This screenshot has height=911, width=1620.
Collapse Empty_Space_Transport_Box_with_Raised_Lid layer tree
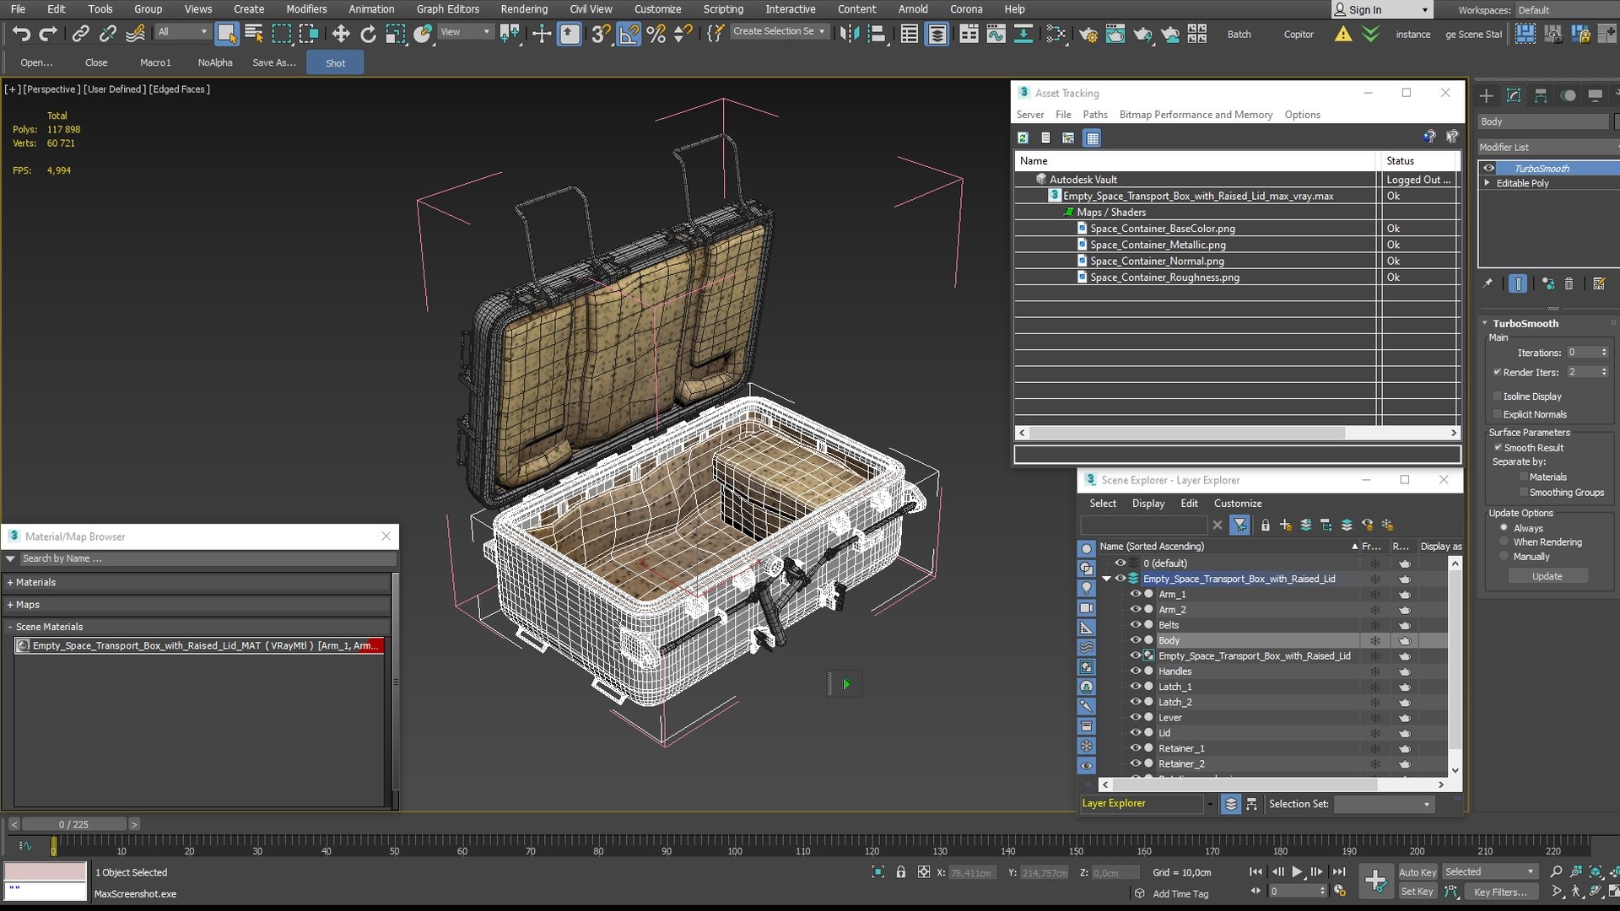click(x=1106, y=579)
